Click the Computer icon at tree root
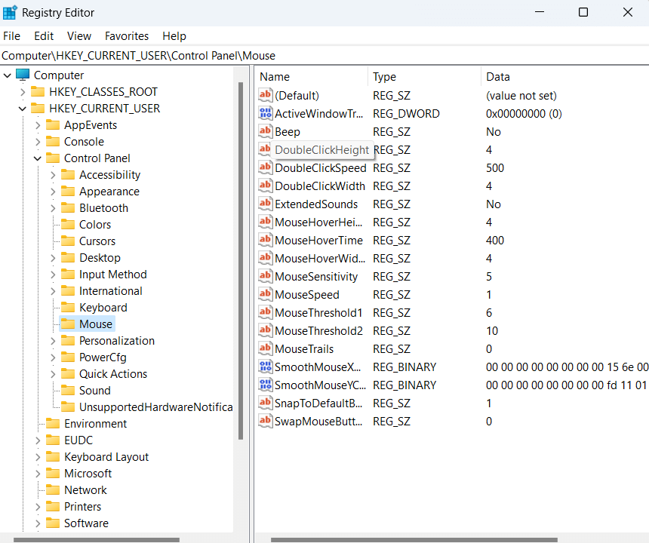This screenshot has width=649, height=543. [23, 75]
